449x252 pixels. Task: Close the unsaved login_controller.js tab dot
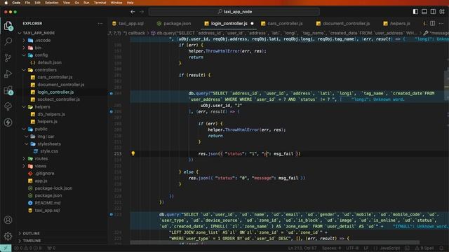(x=252, y=23)
